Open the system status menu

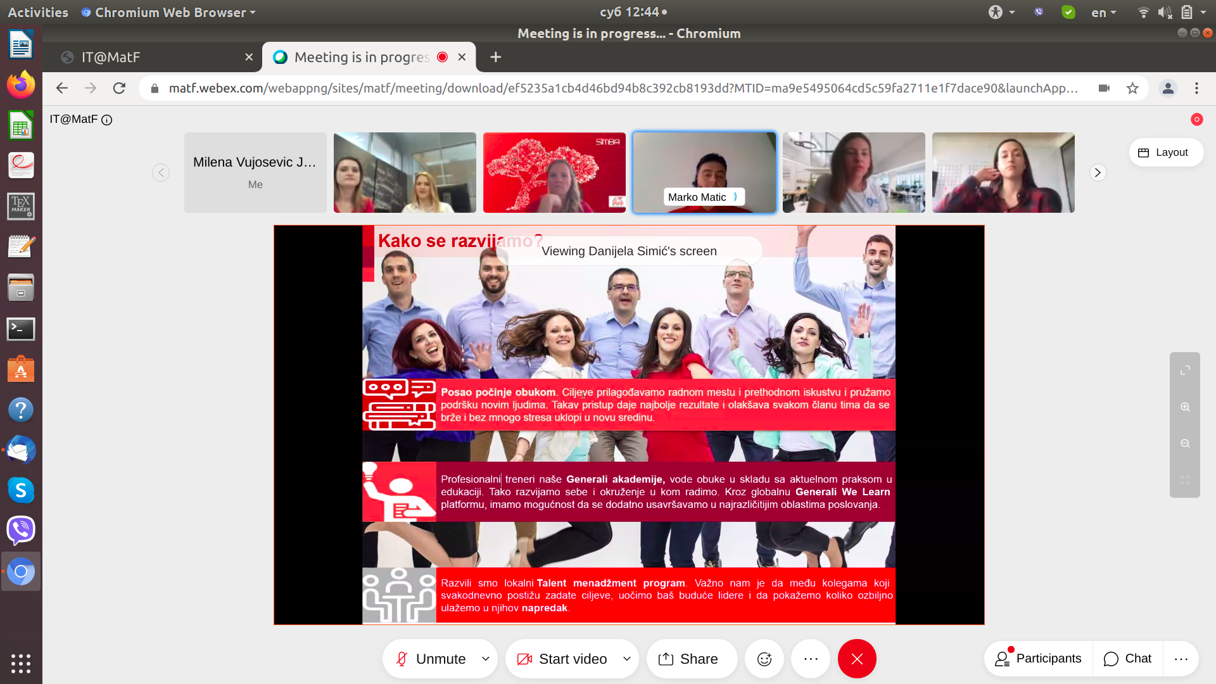(x=1172, y=12)
